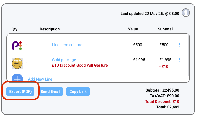The height and width of the screenshot is (118, 199).
Task: Click the user profile avatar icon
Action: coord(185,13)
